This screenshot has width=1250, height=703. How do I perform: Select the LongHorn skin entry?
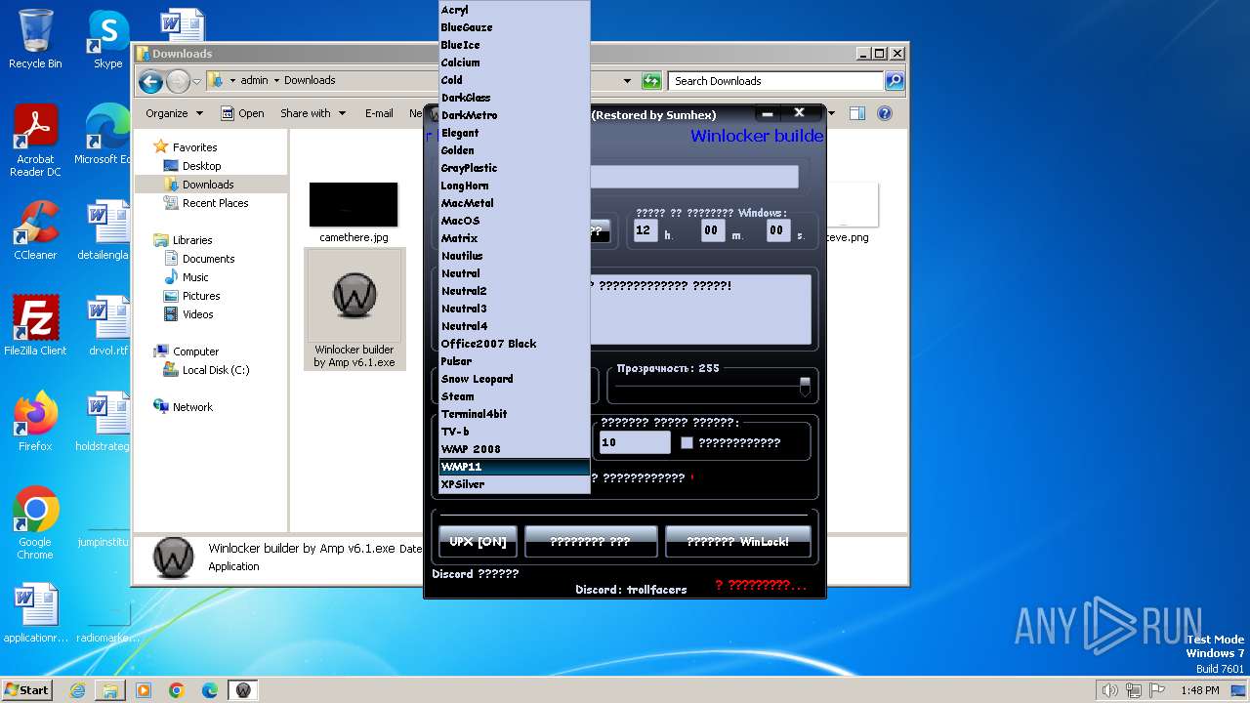[x=515, y=186]
